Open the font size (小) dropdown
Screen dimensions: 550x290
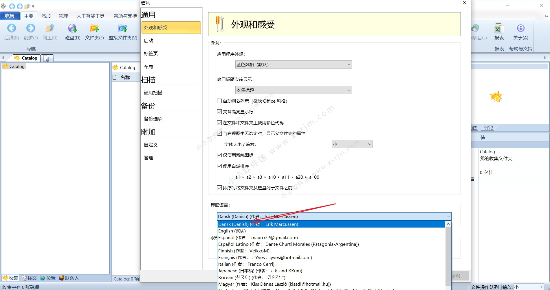[x=352, y=144]
